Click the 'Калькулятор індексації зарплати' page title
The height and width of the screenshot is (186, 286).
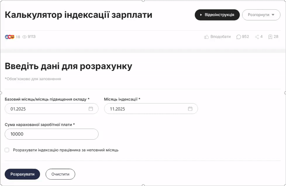(78, 15)
